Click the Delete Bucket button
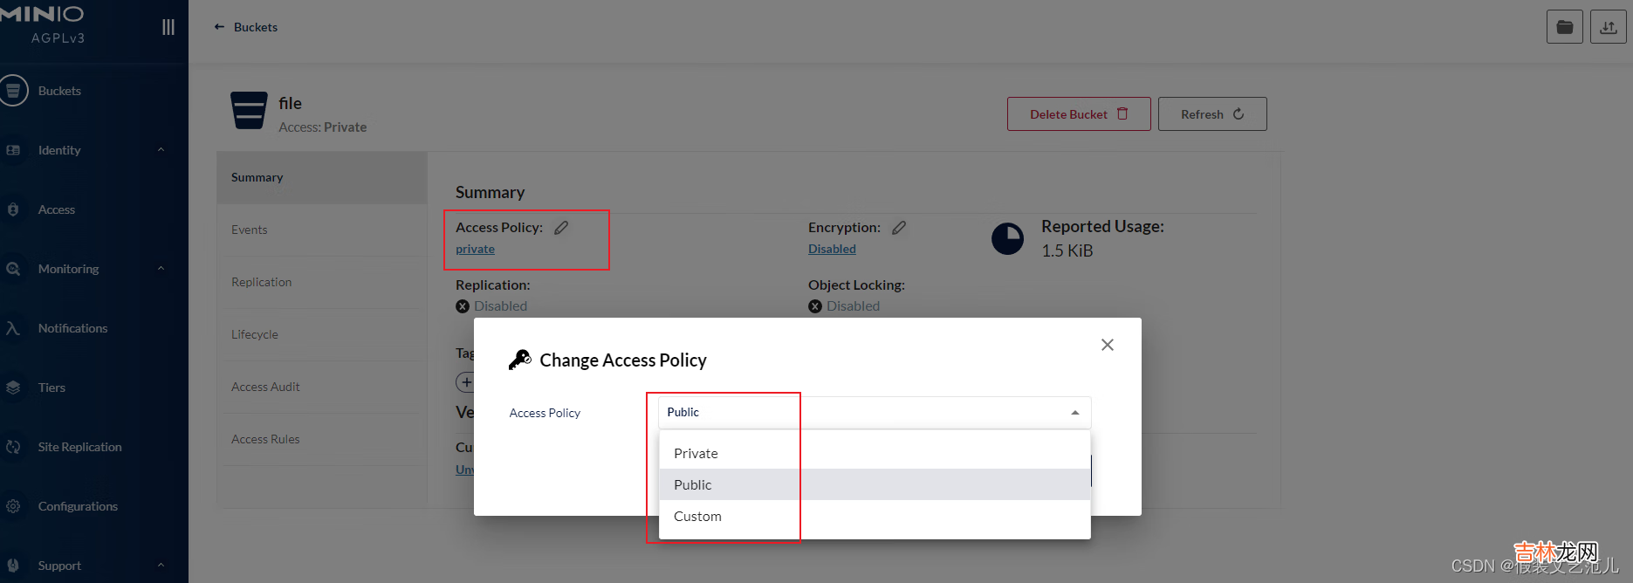 [1078, 114]
